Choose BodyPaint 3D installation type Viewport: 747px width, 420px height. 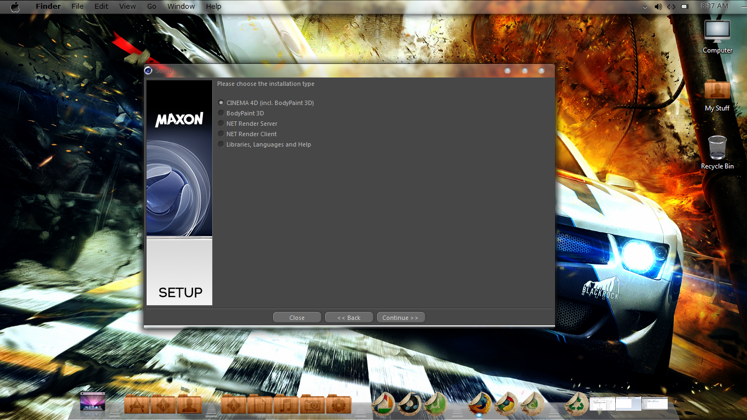click(241, 113)
